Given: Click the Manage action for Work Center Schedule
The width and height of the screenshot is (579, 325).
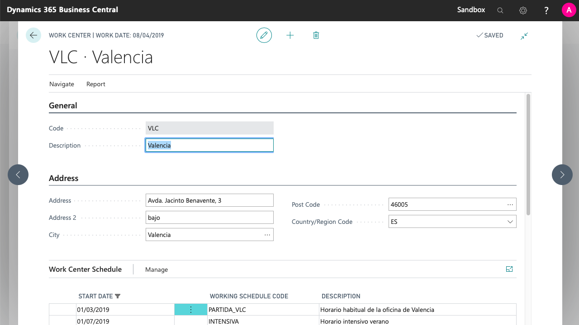Looking at the screenshot, I should pyautogui.click(x=156, y=269).
